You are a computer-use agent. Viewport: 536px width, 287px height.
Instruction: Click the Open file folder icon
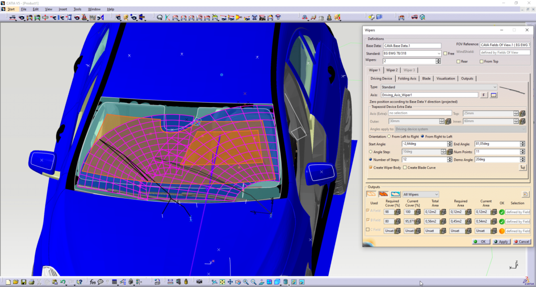[x=16, y=282]
